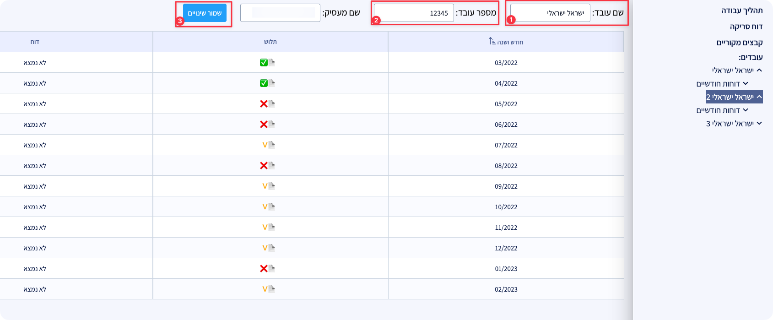Sort by the חודש ושנה sort icon
This screenshot has width=773, height=320.
(x=492, y=42)
